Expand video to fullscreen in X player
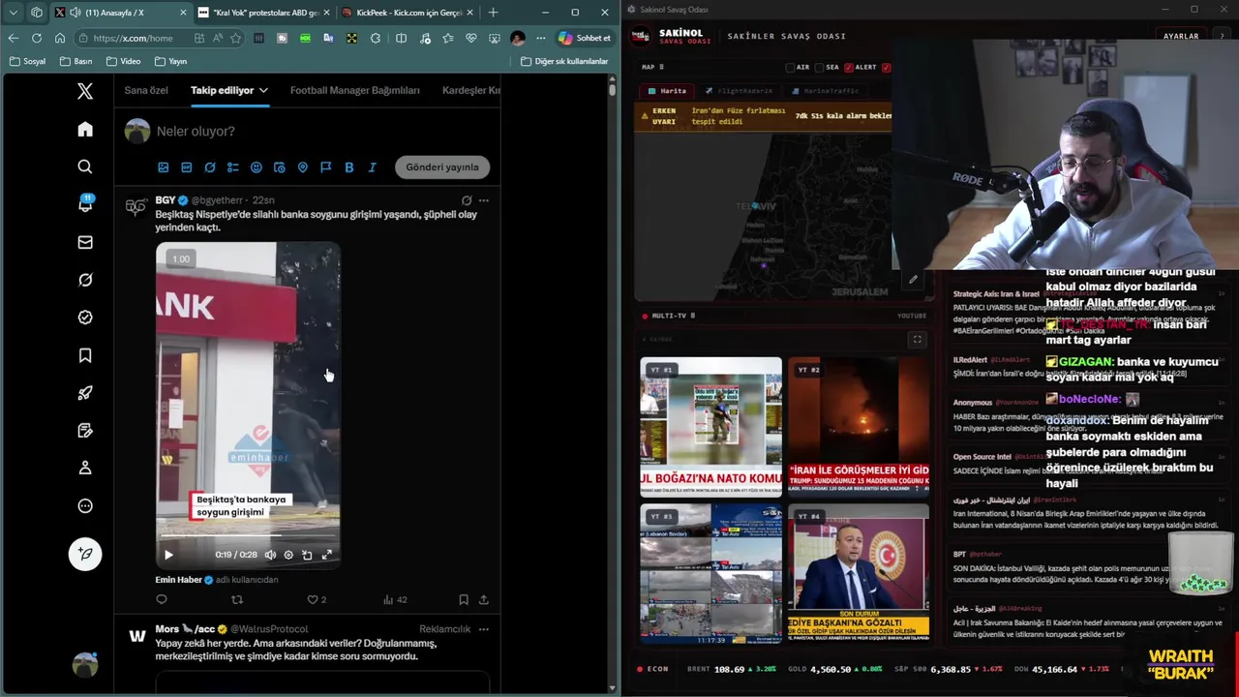Viewport: 1239px width, 697px height. 326,555
